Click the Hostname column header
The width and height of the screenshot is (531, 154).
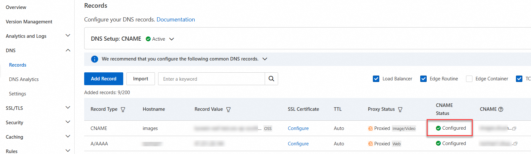[154, 109]
